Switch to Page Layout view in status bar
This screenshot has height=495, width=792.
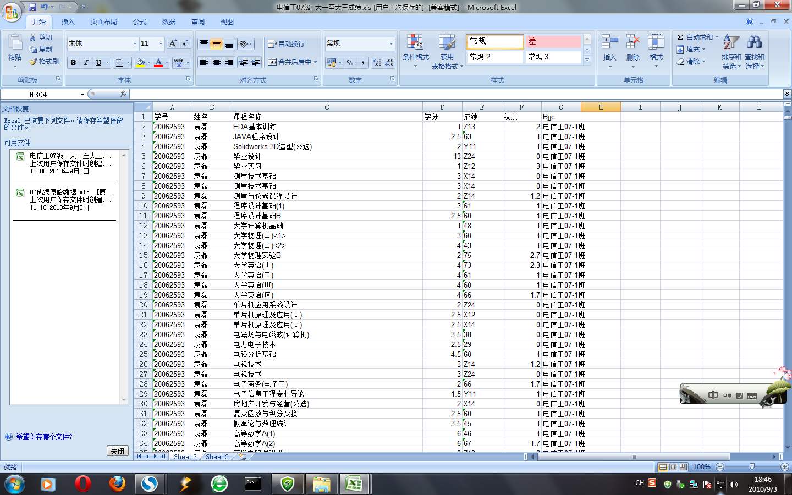click(x=673, y=467)
